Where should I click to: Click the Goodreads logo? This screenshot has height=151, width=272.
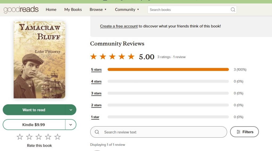pos(21,10)
